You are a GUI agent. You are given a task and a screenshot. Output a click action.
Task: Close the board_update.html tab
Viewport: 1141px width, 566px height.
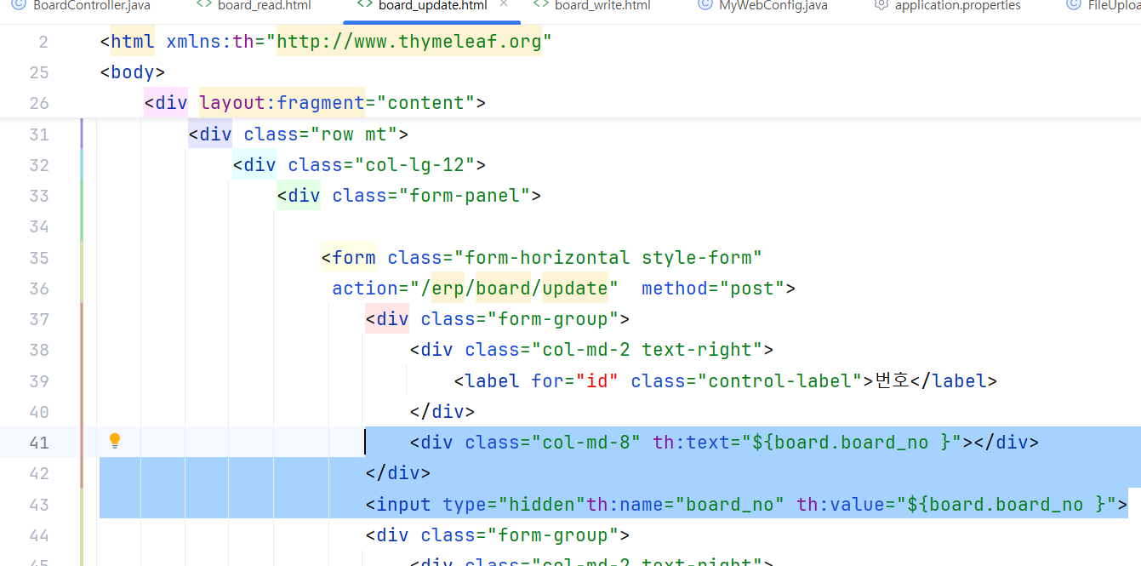(x=504, y=4)
